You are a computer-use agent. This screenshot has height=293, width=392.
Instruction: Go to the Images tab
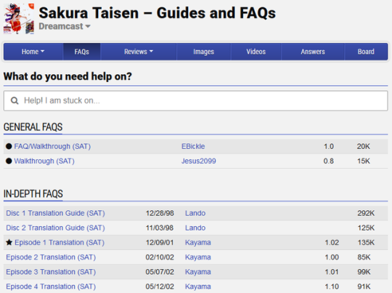(203, 52)
